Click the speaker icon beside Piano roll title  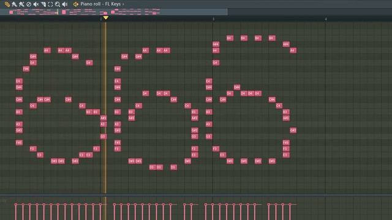[x=76, y=4]
